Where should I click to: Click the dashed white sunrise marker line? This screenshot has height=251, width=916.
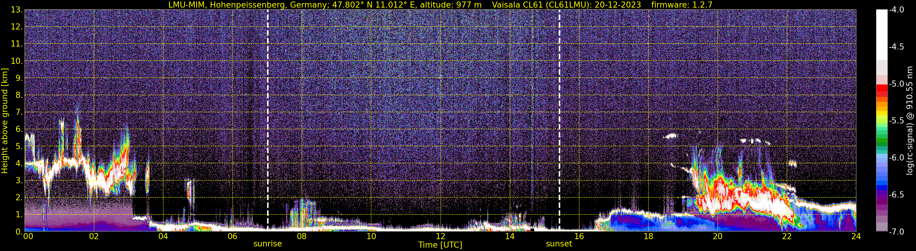pos(267,120)
